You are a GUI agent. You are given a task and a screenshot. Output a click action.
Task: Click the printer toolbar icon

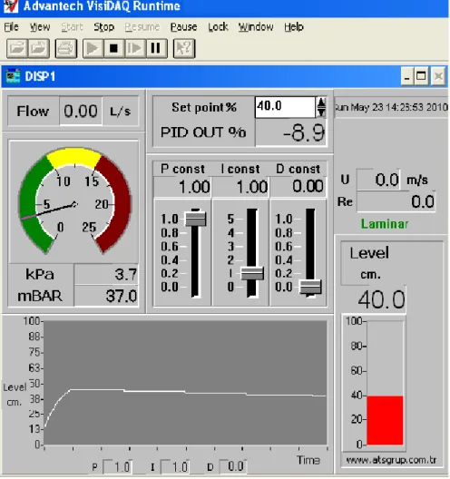tap(65, 48)
